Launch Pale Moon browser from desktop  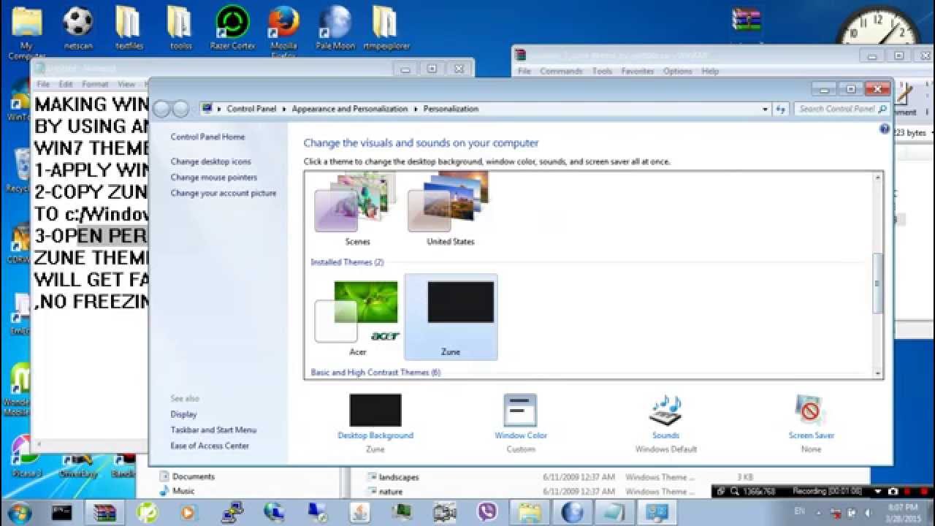click(x=335, y=29)
